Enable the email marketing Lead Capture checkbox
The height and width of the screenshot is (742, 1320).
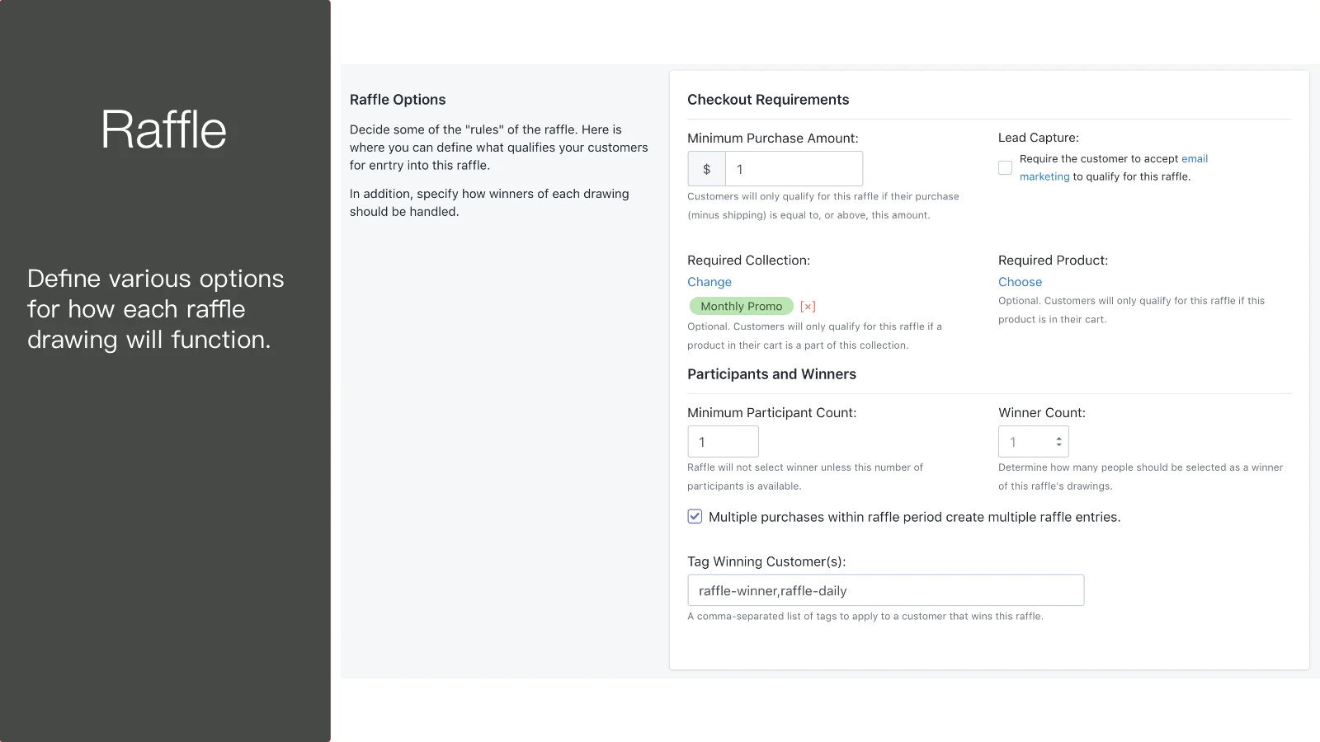coord(1005,168)
